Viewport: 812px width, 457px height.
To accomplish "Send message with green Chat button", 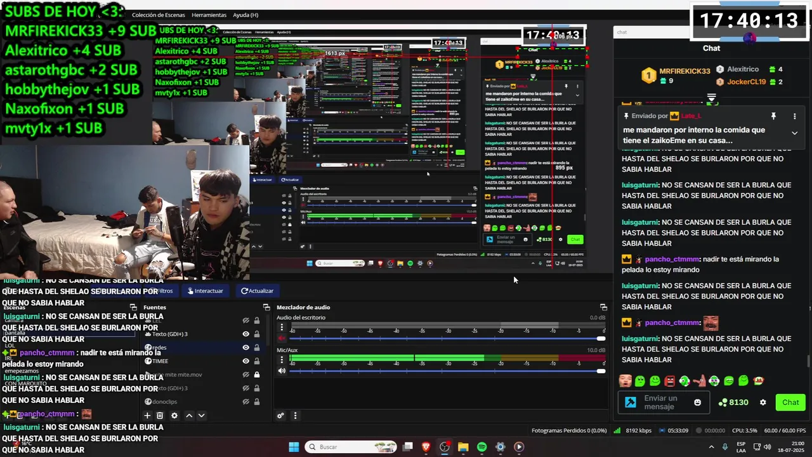I will click(x=790, y=402).
